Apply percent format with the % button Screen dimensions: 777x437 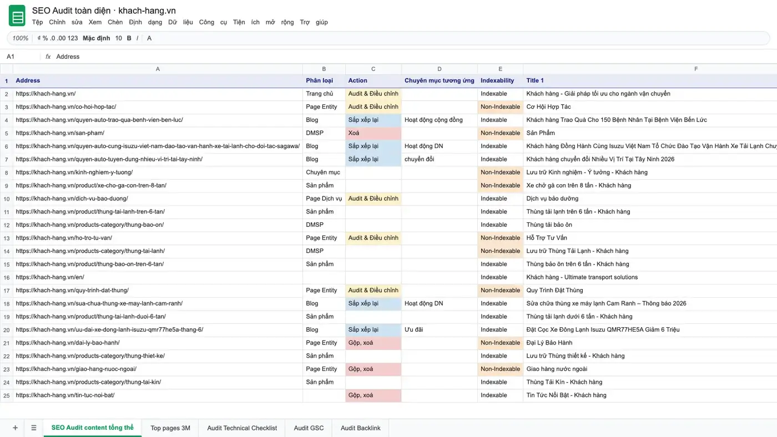(46, 38)
